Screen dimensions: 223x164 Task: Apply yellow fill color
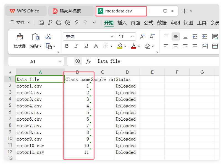[120, 46]
